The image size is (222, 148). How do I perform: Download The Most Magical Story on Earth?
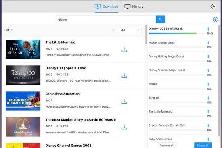tap(124, 127)
